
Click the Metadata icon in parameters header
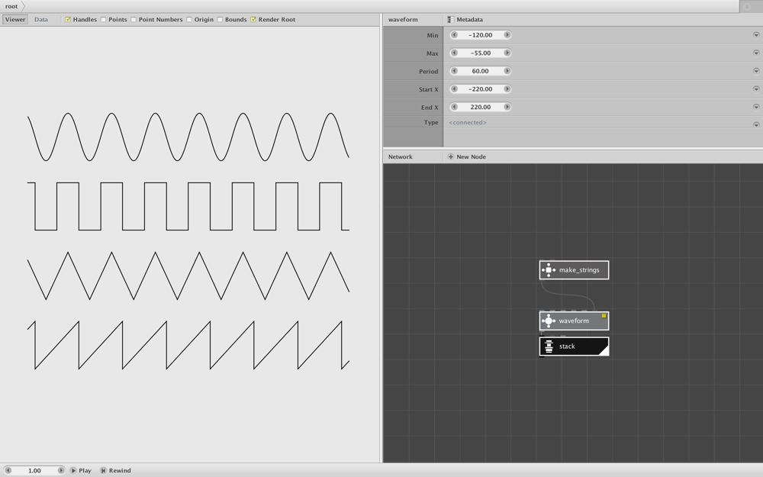451,20
